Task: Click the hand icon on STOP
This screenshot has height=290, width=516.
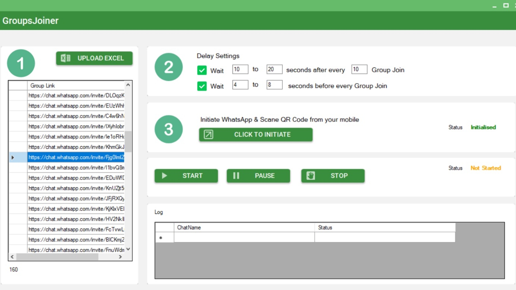Action: (311, 176)
